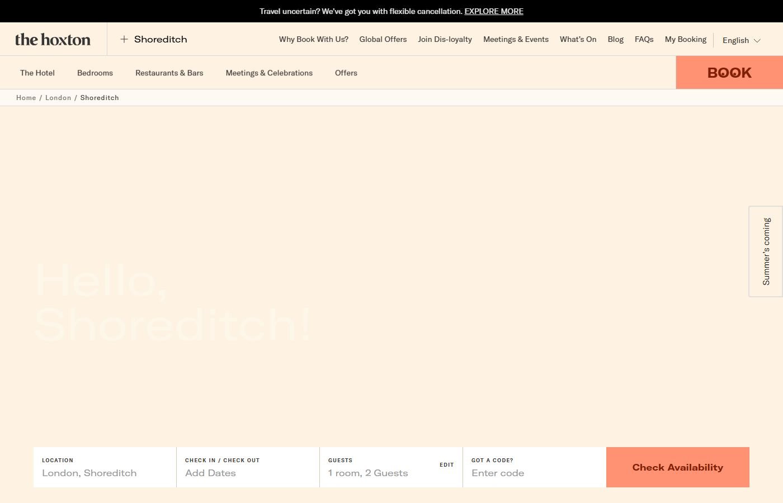Viewport: 783px width, 503px height.
Task: Open Join Dis-loyalty link
Action: click(x=445, y=39)
